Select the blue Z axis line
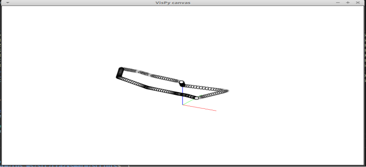This screenshot has height=167, width=366. click(x=182, y=96)
